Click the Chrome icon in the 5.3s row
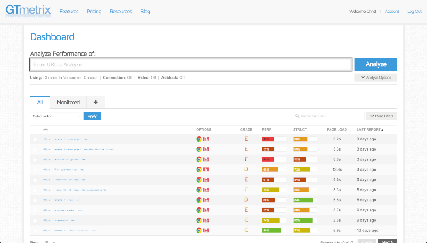Viewport: 427px width, 243px height. click(199, 149)
